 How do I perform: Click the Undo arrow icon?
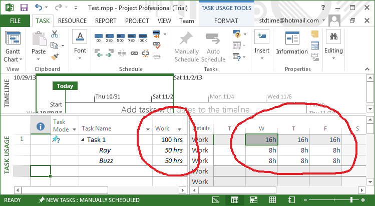click(x=38, y=7)
